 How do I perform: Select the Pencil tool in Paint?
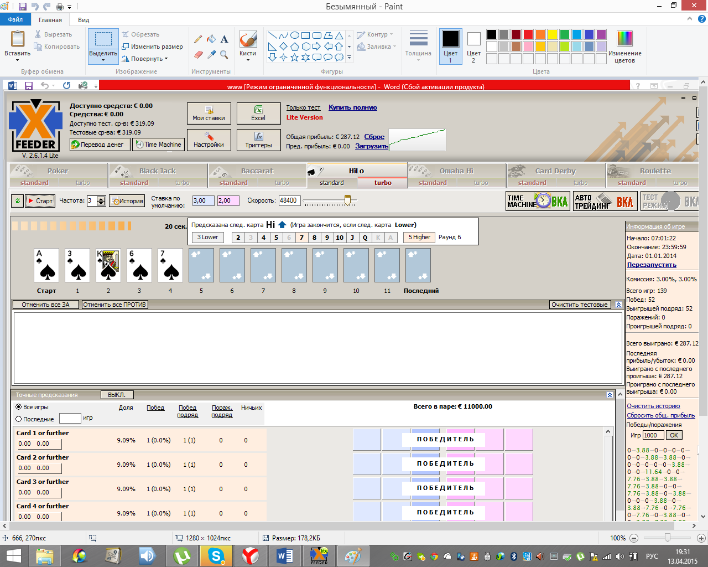pyautogui.click(x=198, y=39)
